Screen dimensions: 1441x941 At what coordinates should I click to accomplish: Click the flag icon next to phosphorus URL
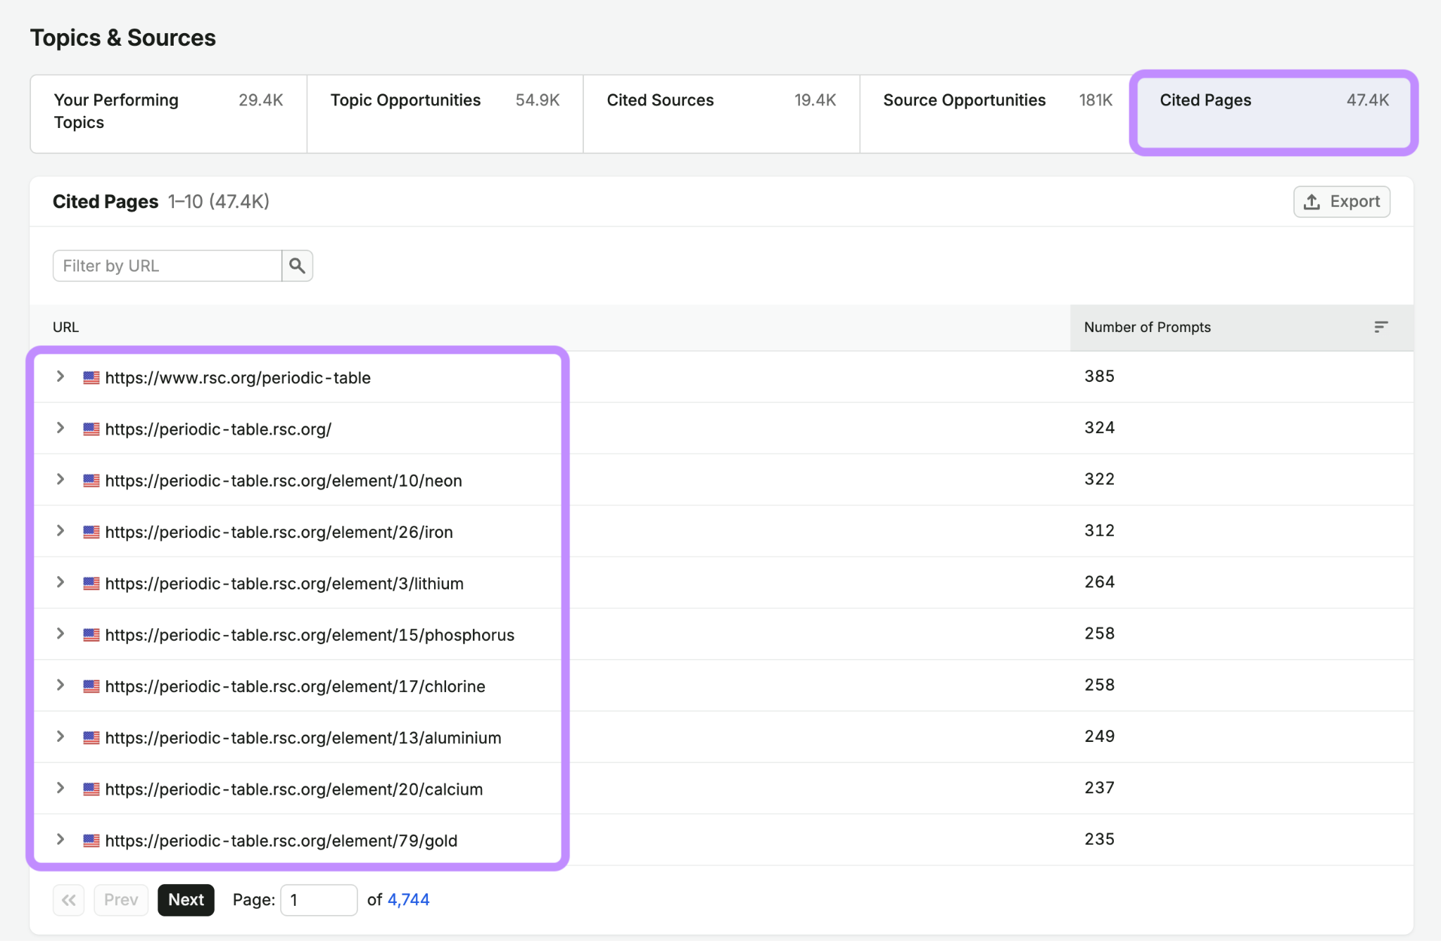[91, 635]
